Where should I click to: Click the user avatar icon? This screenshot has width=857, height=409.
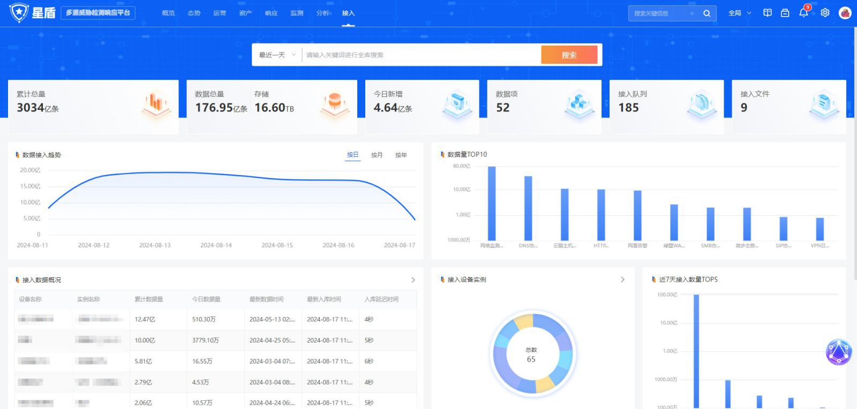[x=845, y=13]
